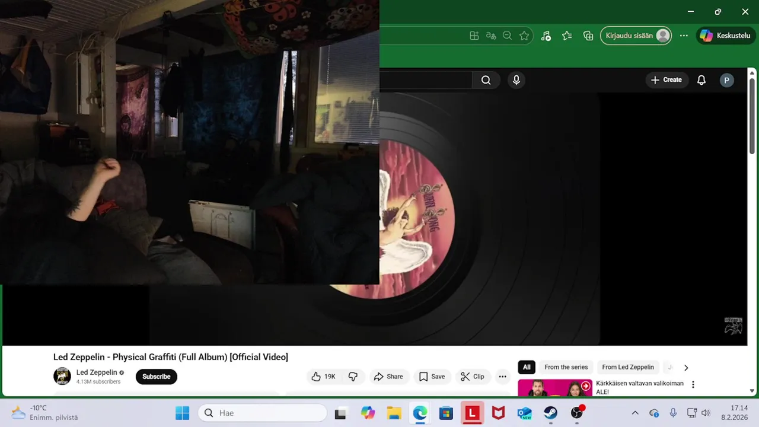Image resolution: width=759 pixels, height=427 pixels.
Task: Open Microsoft Store from taskbar
Action: tap(446, 413)
